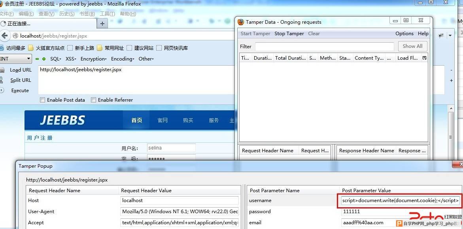This screenshot has height=229, width=463.
Task: Open 历史(S) menu
Action: pos(67,14)
